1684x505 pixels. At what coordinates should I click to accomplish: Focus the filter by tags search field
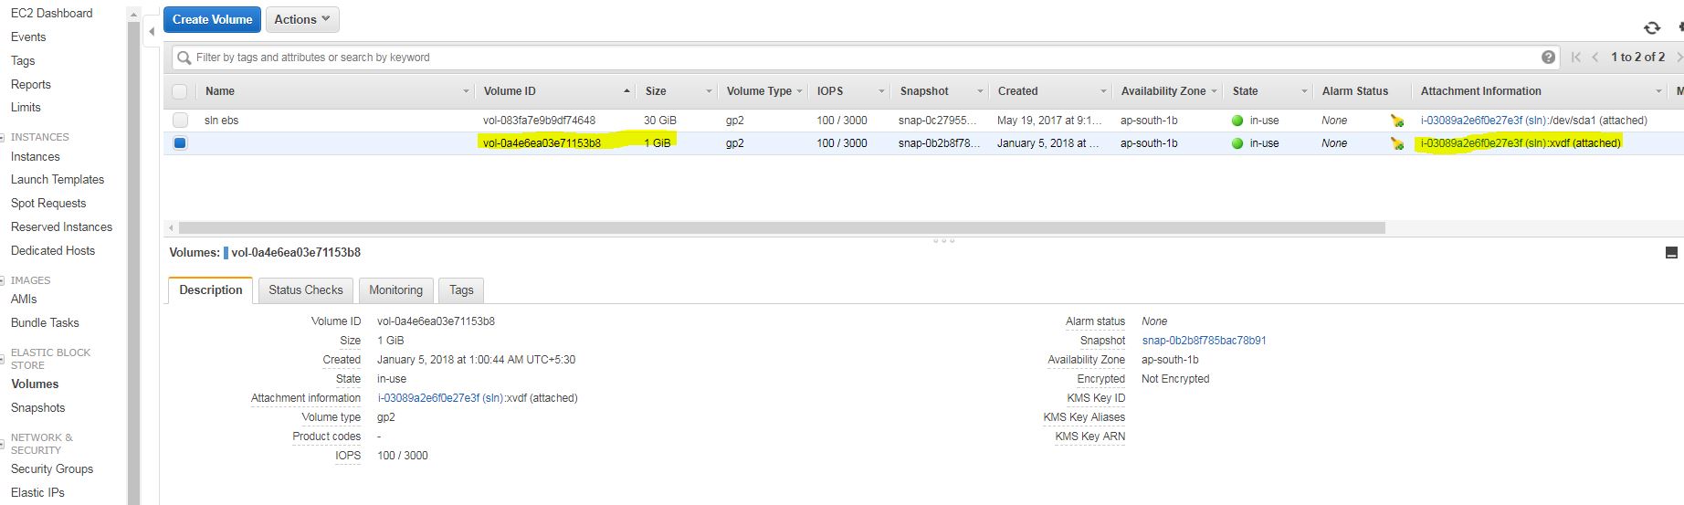pos(858,58)
